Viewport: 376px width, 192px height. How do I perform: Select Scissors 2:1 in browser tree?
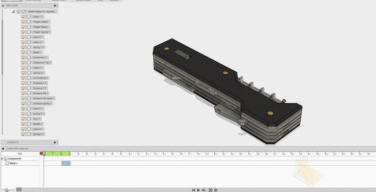point(39,88)
